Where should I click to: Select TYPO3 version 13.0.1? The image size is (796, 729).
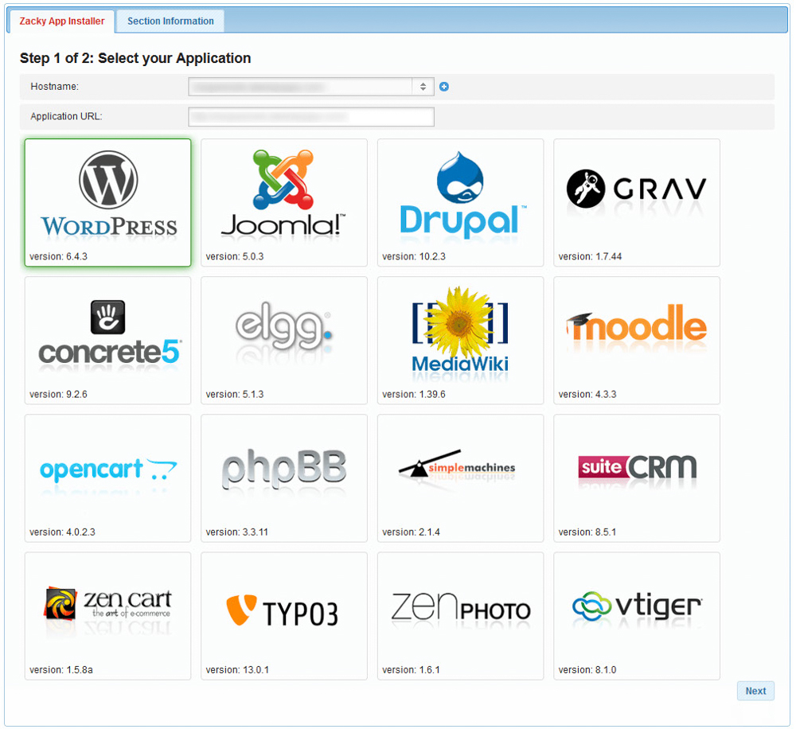(284, 614)
